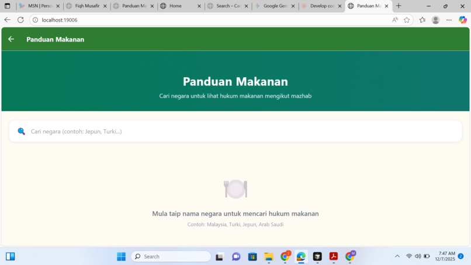Show hidden system tray icons
The width and height of the screenshot is (471, 265).
[x=397, y=256]
